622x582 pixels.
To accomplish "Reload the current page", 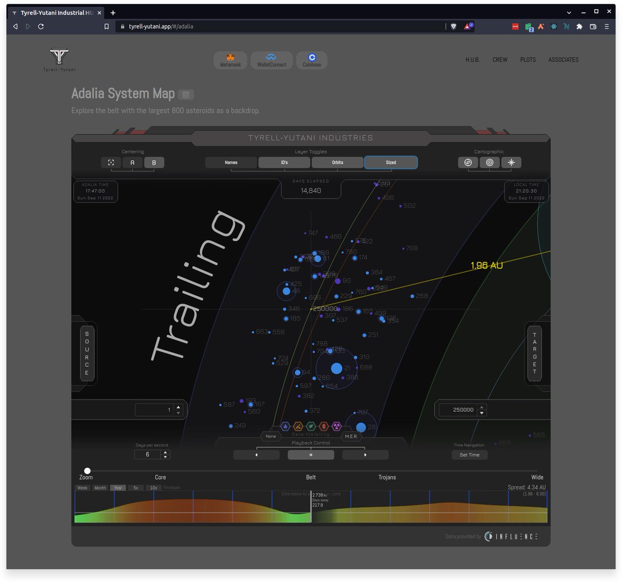I will tap(41, 26).
